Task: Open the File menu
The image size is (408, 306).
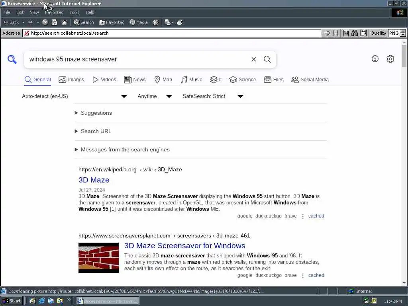Action: pos(7,12)
